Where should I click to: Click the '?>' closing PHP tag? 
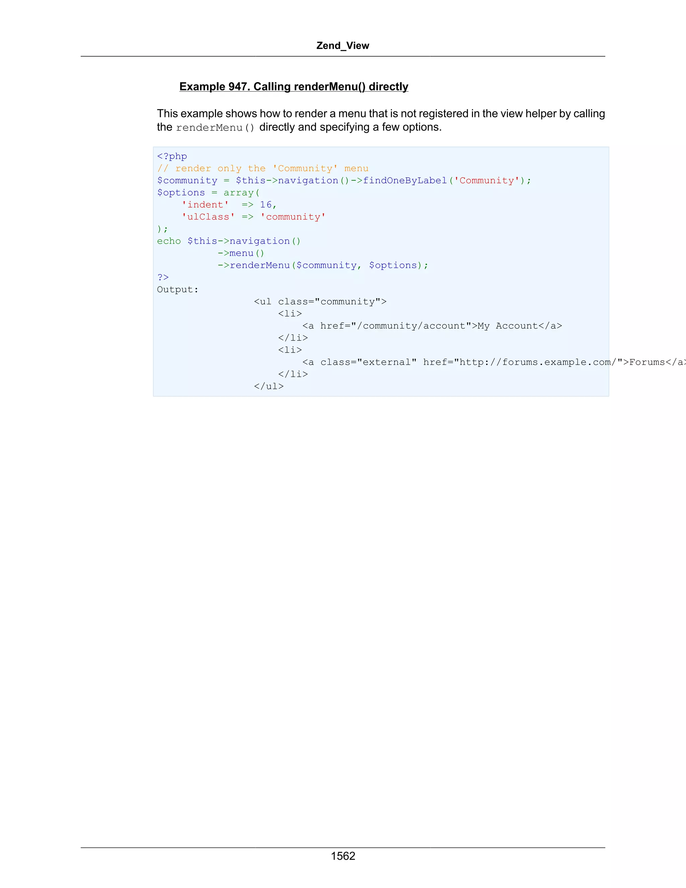point(162,277)
